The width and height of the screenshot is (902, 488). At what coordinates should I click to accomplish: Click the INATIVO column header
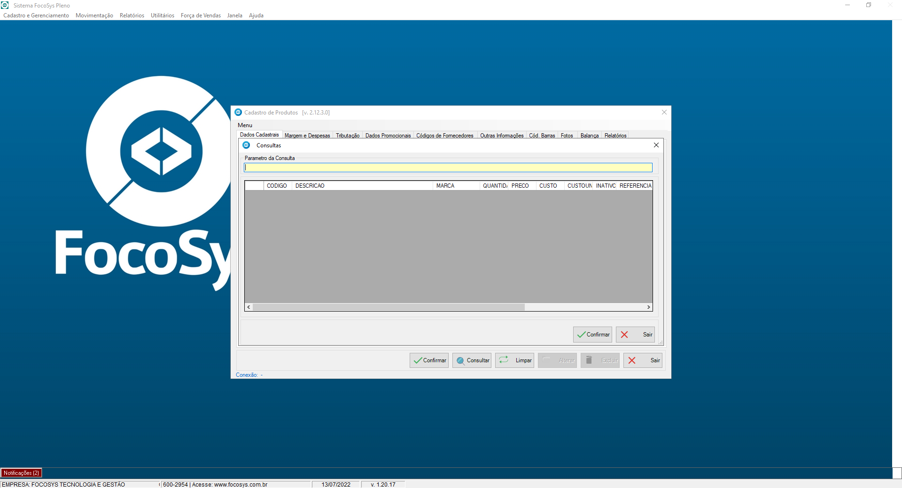tap(605, 186)
